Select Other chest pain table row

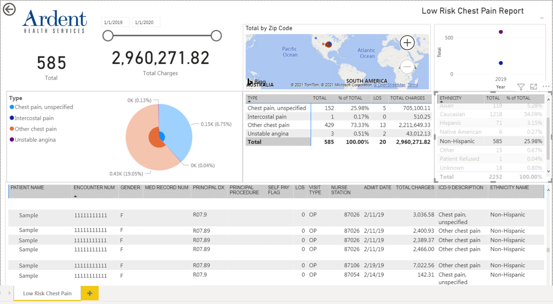(x=339, y=125)
